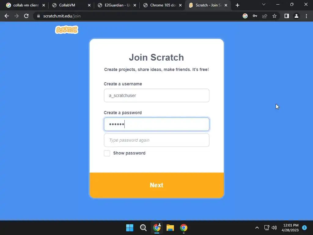This screenshot has width=313, height=235.
Task: Click the Google account icon in address bar
Action: 245,16
